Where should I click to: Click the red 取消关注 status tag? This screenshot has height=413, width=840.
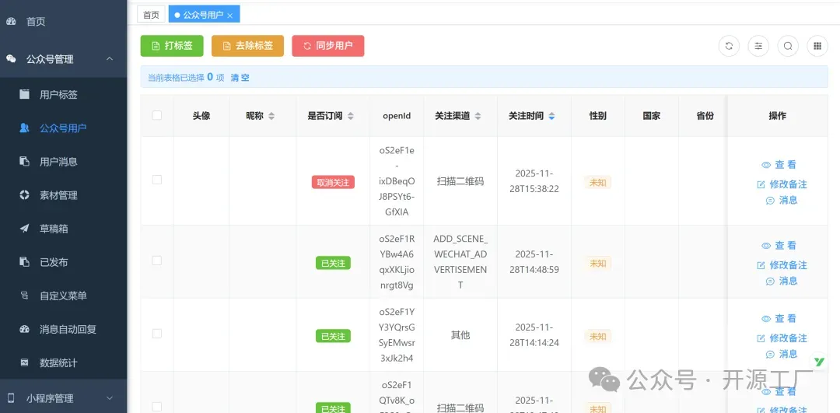[x=333, y=183]
